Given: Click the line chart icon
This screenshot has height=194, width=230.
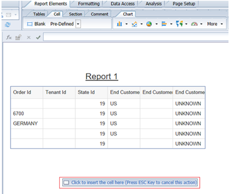Looking at the screenshot, I should point(134,24).
